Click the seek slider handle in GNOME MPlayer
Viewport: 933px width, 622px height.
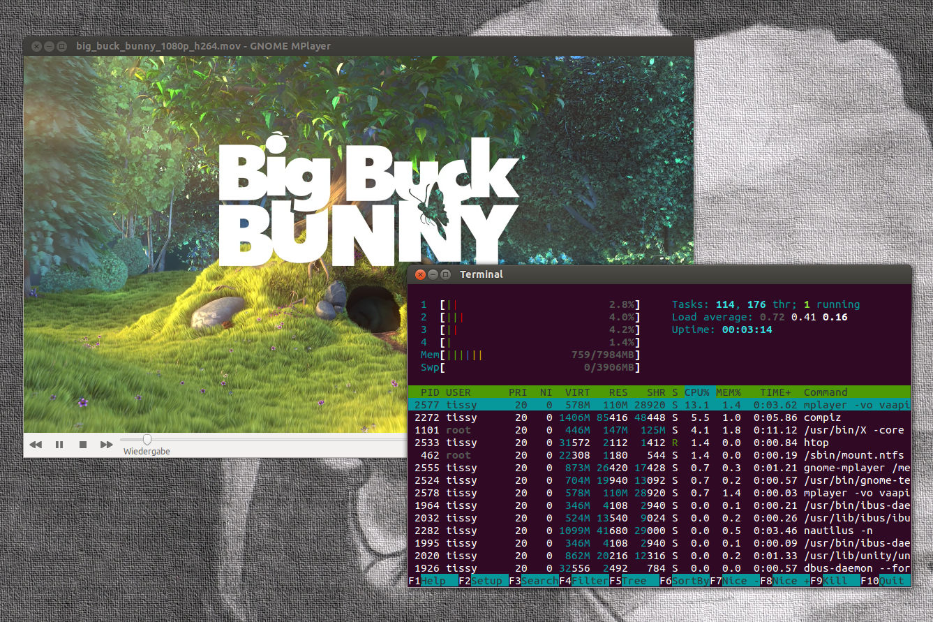click(x=147, y=439)
